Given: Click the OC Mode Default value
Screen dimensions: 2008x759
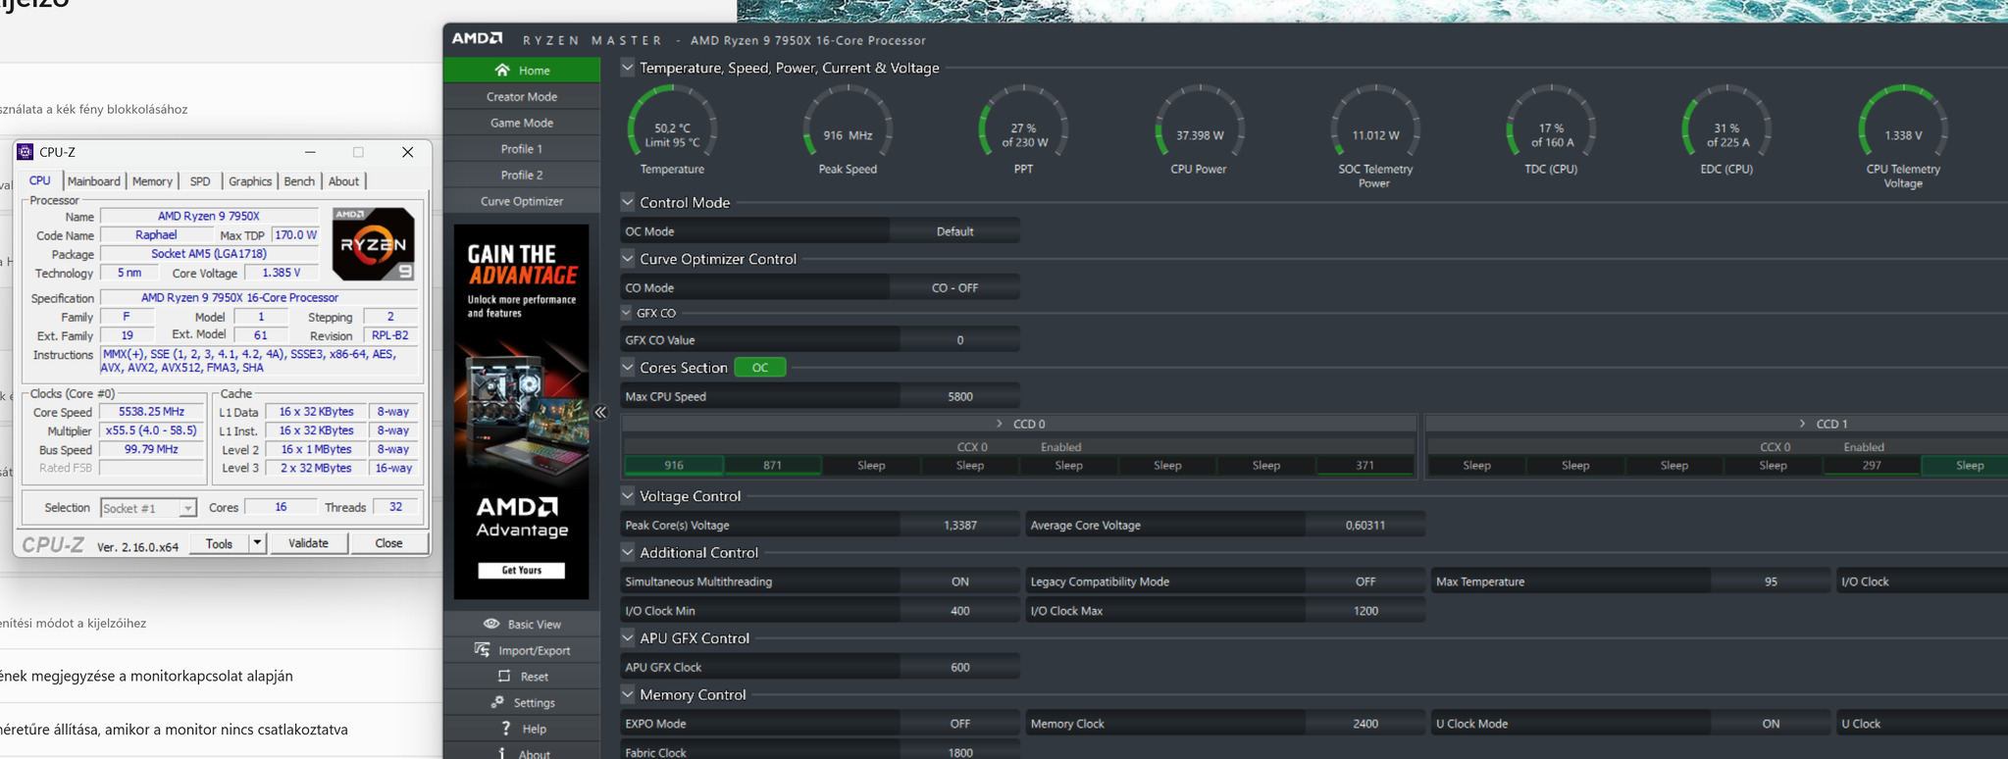Looking at the screenshot, I should pyautogui.click(x=954, y=231).
